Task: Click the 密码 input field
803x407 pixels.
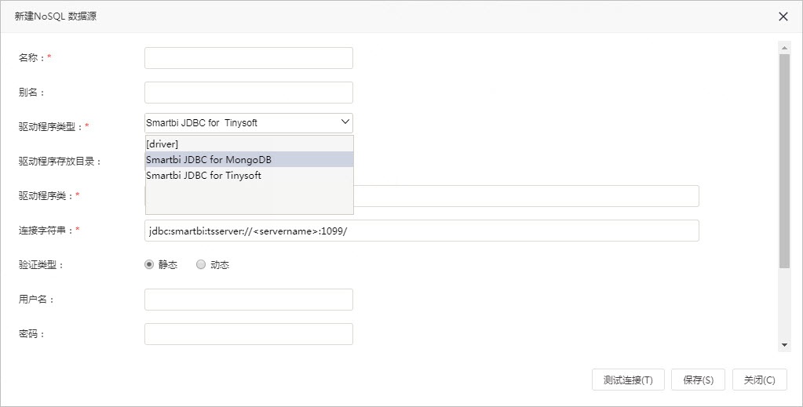Action: (248, 334)
